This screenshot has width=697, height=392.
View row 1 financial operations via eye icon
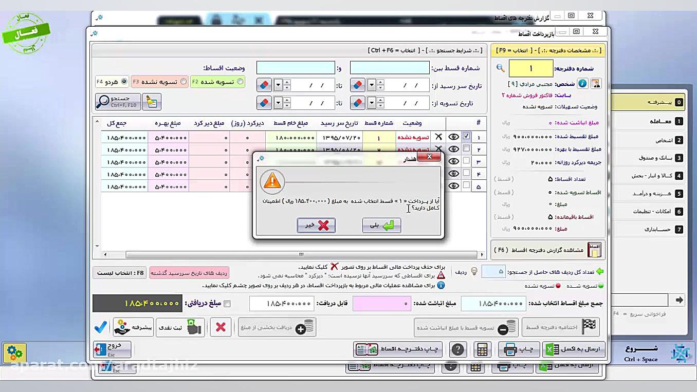pos(453,137)
